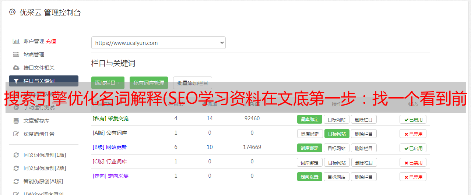This screenshot has width=471, height=195.
Task: Toggle the 已启用 status of 网站更新
Action: point(413,148)
